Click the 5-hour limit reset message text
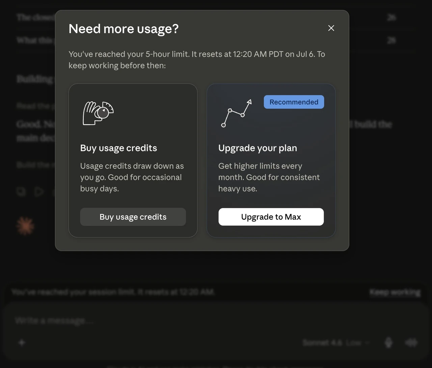 tap(197, 60)
